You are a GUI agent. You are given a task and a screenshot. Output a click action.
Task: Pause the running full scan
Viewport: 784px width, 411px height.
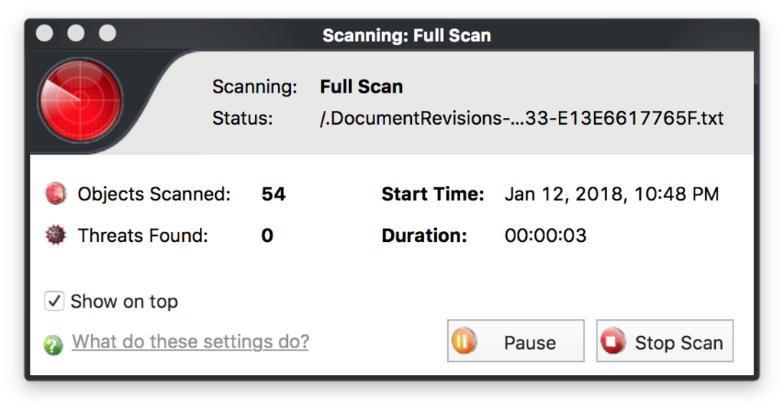click(x=516, y=341)
